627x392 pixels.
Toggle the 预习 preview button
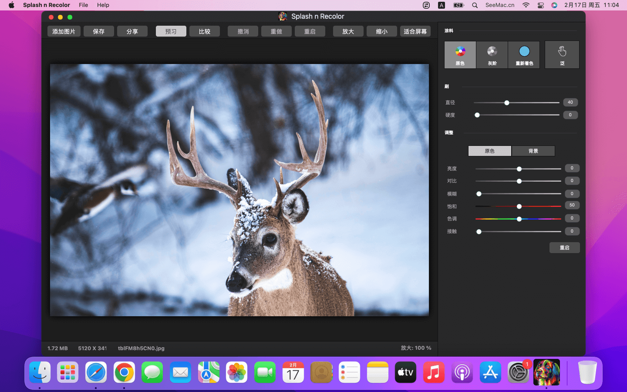coord(171,31)
